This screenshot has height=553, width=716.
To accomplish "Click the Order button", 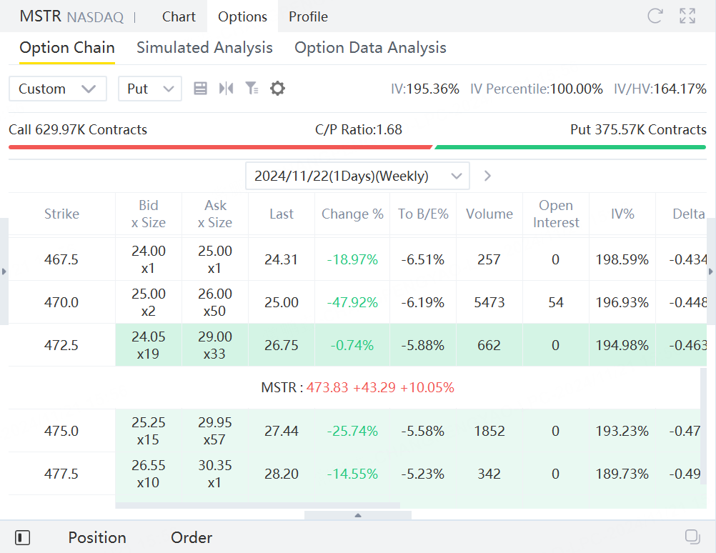I will [192, 537].
